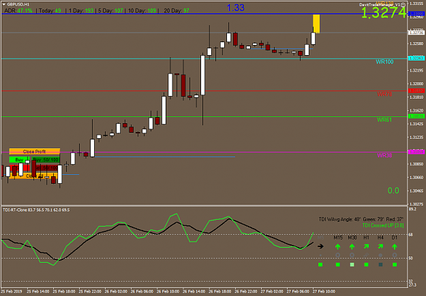Click the GBPUSD,H1 chart title triangle

(x=4, y=4)
